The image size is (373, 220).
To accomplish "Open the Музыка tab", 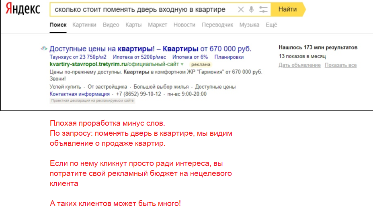I will (x=249, y=25).
